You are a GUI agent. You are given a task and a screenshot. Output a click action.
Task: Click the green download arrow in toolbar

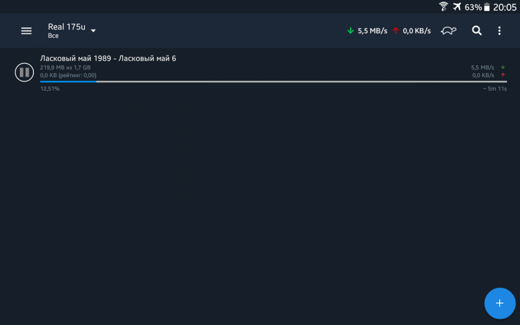pos(351,31)
